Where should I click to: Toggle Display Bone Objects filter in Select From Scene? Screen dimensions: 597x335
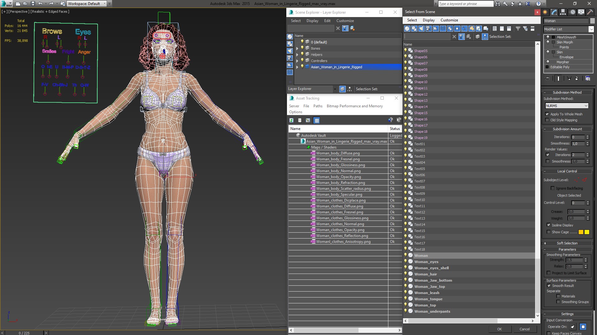coord(464,29)
